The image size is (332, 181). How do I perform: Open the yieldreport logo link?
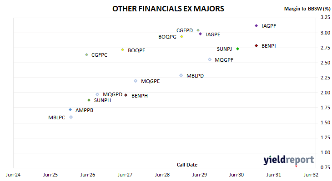click(x=289, y=160)
